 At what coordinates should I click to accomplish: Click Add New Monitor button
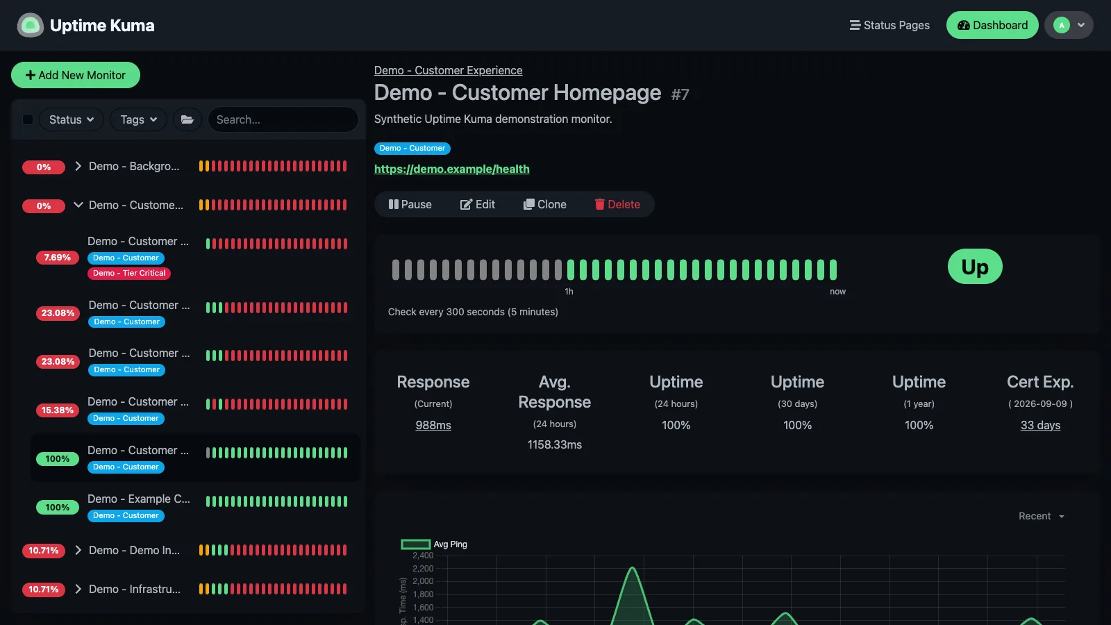76,75
